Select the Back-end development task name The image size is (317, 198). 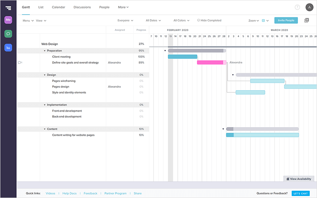coord(67,117)
